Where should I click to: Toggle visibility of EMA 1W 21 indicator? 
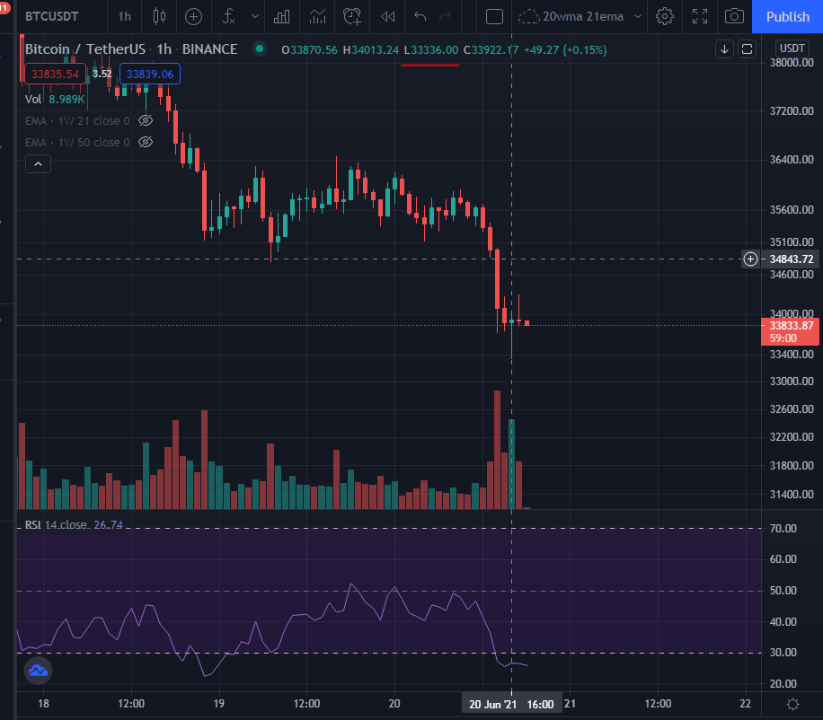tap(146, 120)
